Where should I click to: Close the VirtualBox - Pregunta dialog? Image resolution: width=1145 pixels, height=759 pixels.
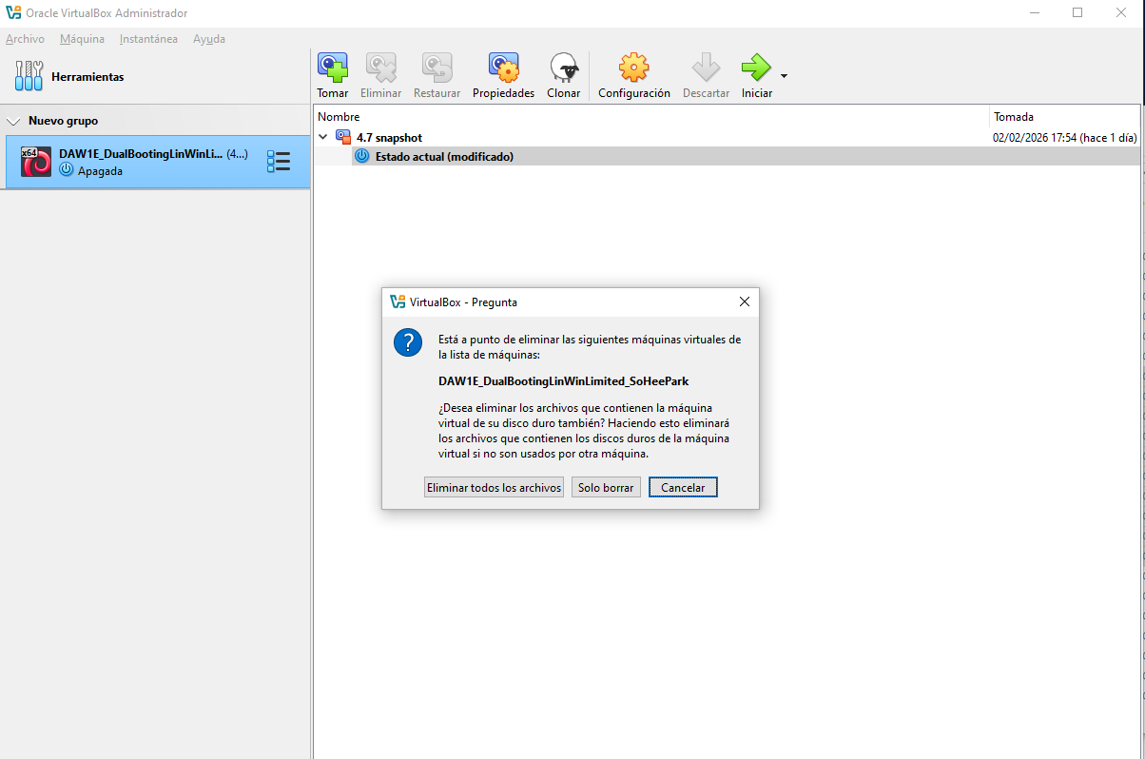(744, 302)
